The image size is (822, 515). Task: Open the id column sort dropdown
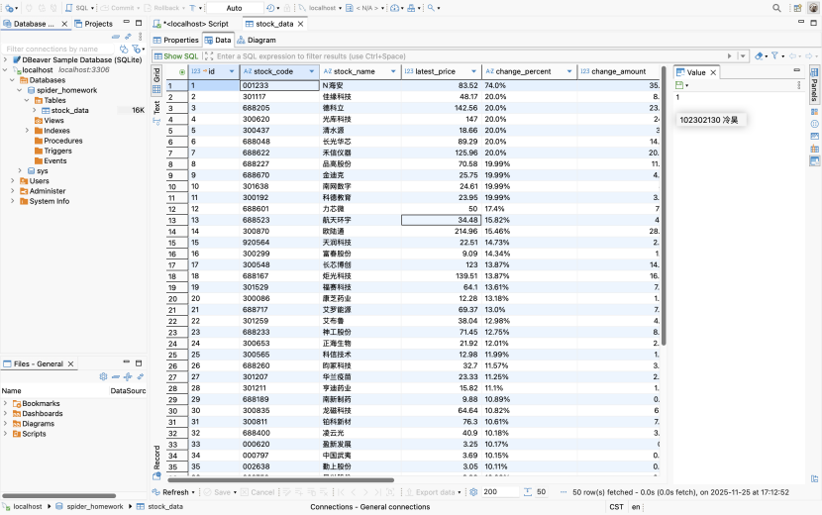[231, 71]
